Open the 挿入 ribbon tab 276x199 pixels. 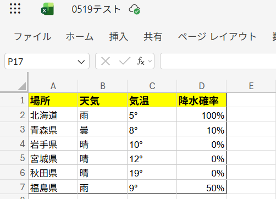coord(119,36)
